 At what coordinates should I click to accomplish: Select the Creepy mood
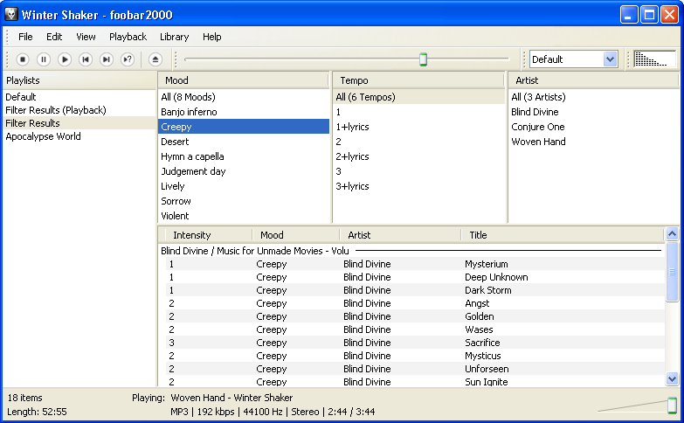coord(244,127)
